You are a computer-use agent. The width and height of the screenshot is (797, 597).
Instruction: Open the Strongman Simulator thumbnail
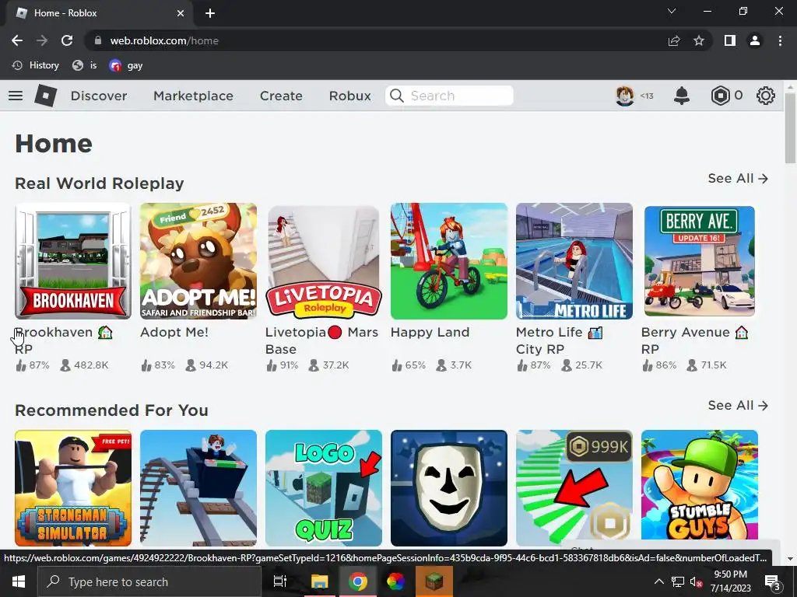[73, 488]
